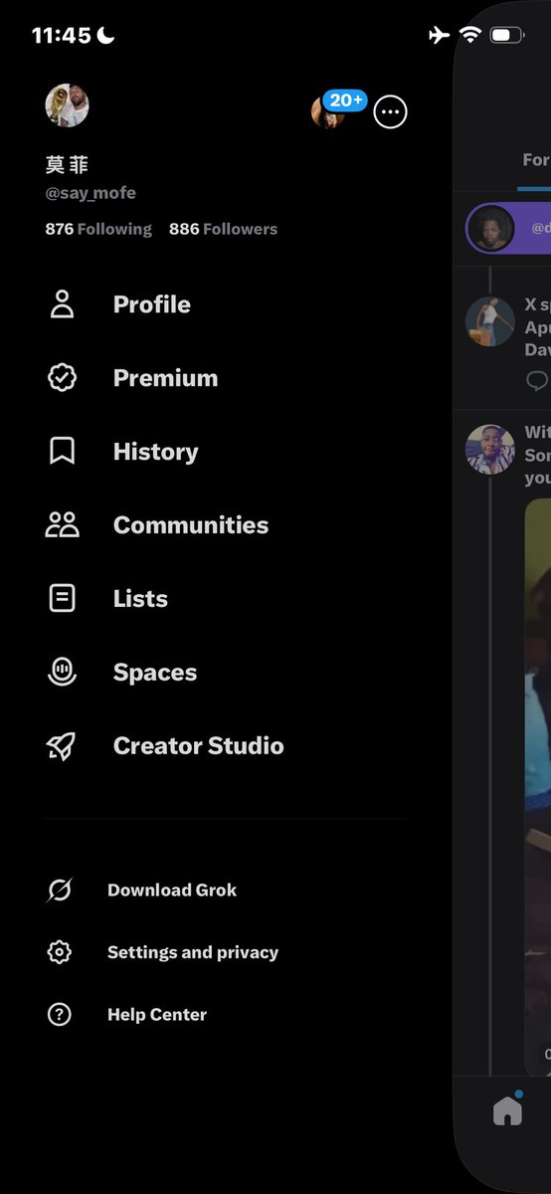The width and height of the screenshot is (551, 1194).
Task: Open the Communities menu item
Action: 225,525
